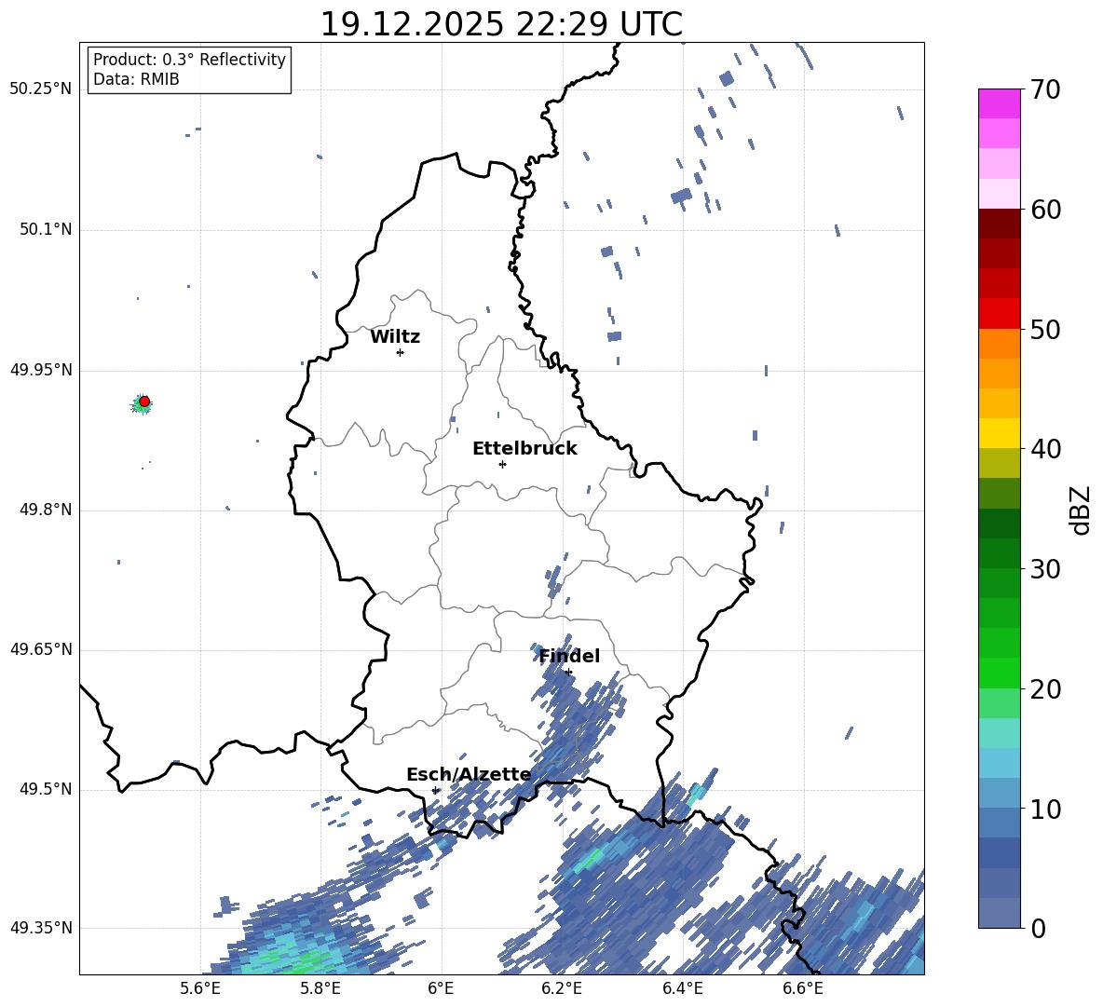Image resolution: width=1103 pixels, height=1007 pixels.
Task: Click the colorbar tick label 40
Action: click(x=1045, y=449)
